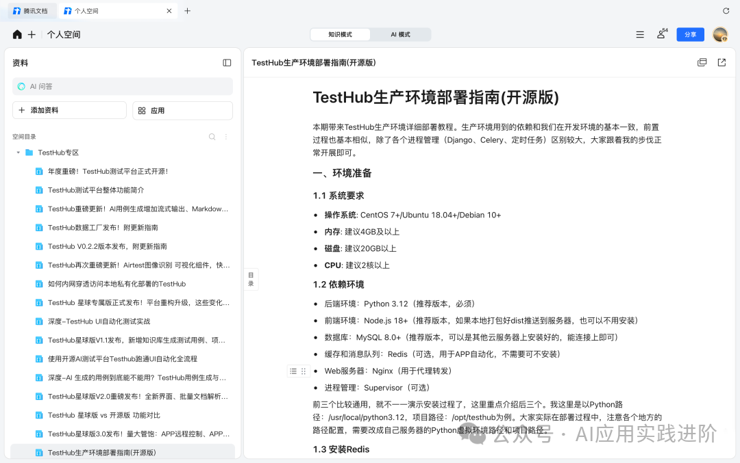Click the 1.1 系统要求 heading
The height and width of the screenshot is (463, 740).
(x=338, y=196)
